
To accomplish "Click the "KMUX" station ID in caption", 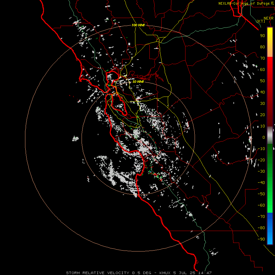I will click(x=165, y=273).
